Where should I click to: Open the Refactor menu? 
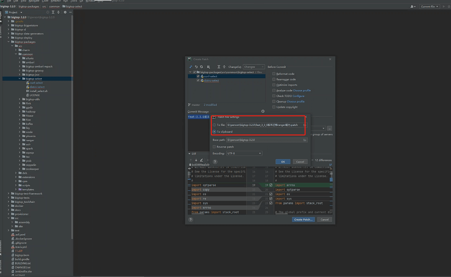click(x=56, y=1)
